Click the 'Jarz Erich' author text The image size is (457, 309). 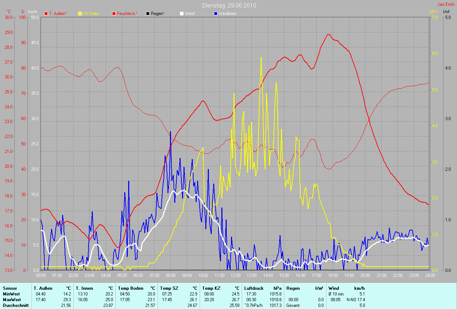point(446,4)
